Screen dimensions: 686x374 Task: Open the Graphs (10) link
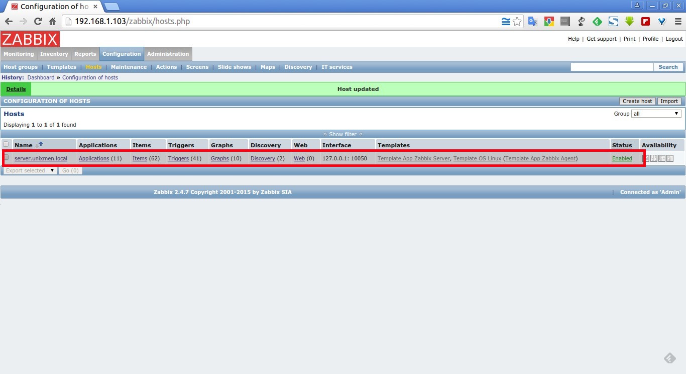pos(220,158)
